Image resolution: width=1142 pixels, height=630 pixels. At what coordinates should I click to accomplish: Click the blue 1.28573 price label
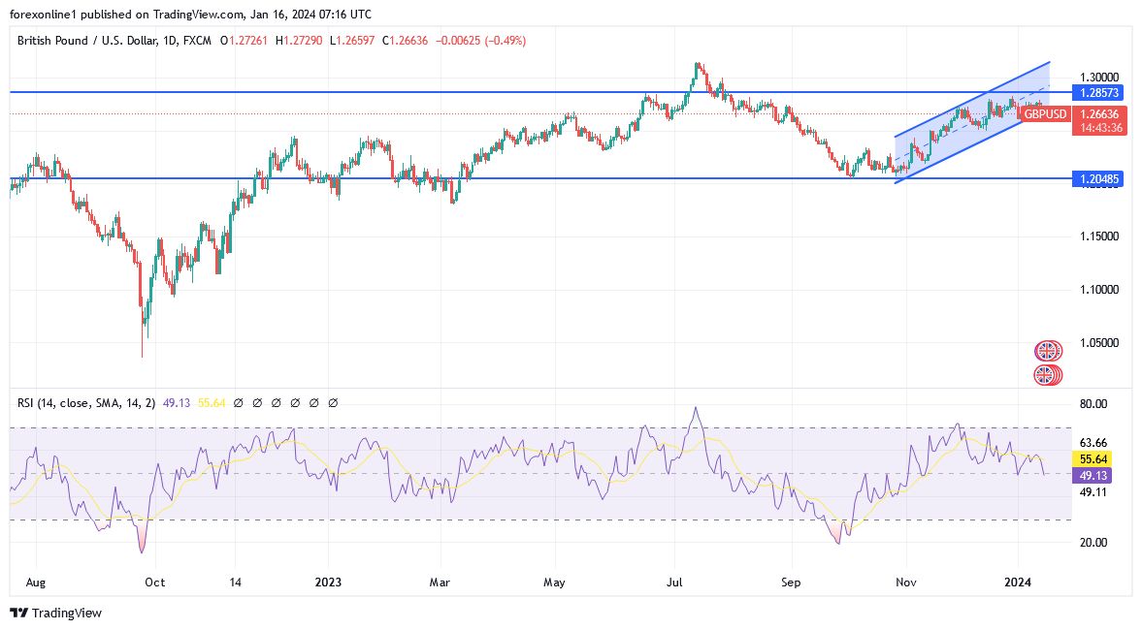1099,93
